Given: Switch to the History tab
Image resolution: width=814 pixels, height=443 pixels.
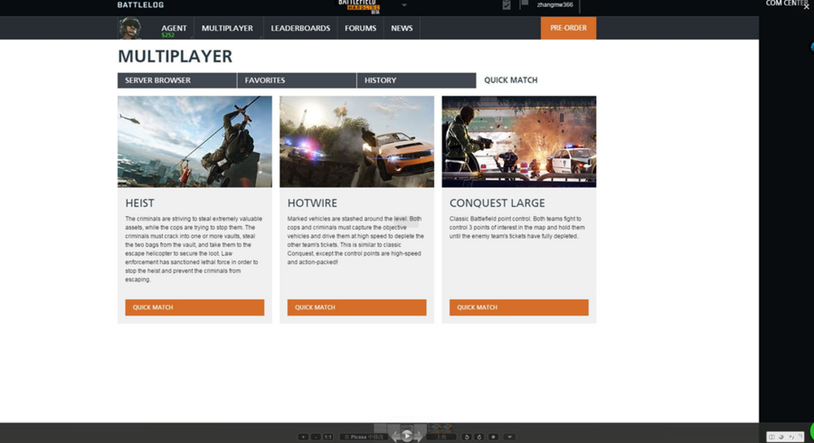Looking at the screenshot, I should pyautogui.click(x=416, y=81).
